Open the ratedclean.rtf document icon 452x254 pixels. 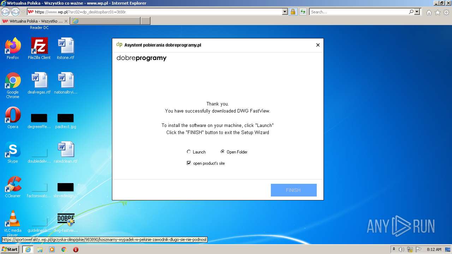coord(66,152)
